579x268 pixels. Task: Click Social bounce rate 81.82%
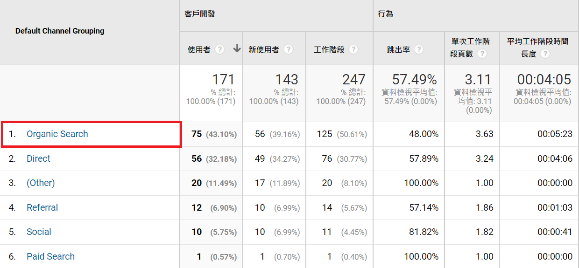pyautogui.click(x=424, y=232)
